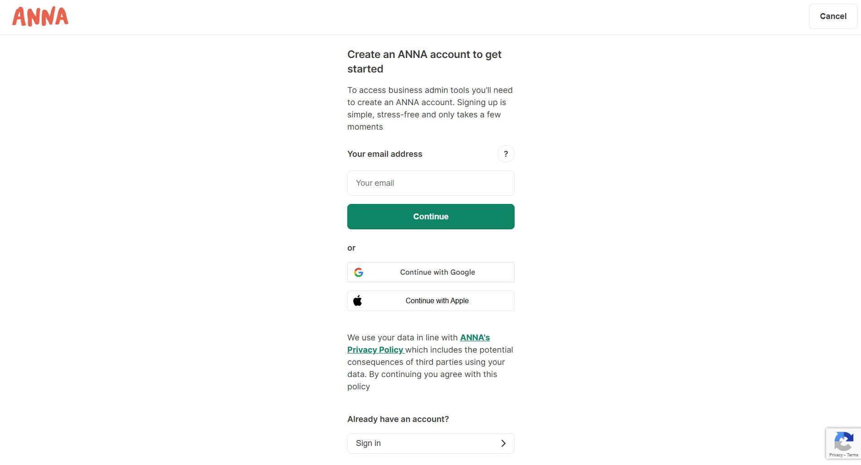Click the ANNA logo in the header
The height and width of the screenshot is (465, 861).
point(40,17)
